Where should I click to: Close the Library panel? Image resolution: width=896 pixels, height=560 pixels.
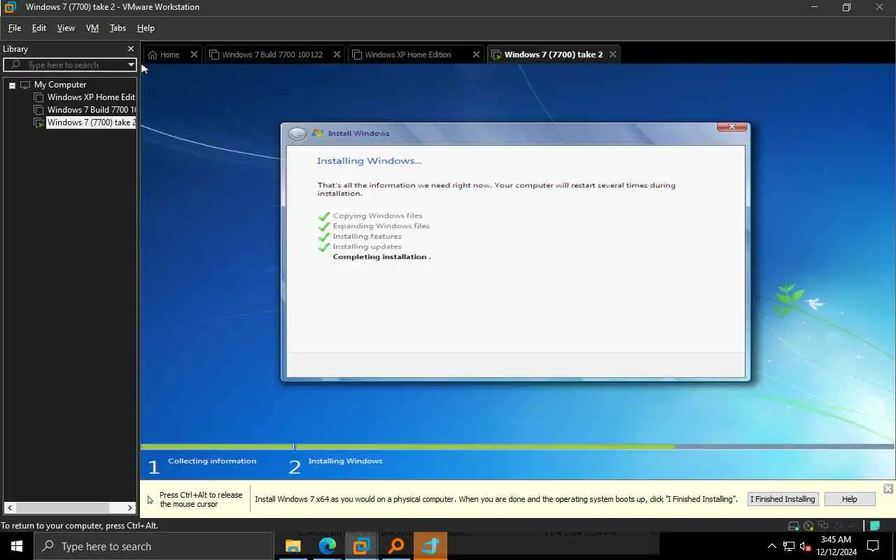tap(130, 49)
